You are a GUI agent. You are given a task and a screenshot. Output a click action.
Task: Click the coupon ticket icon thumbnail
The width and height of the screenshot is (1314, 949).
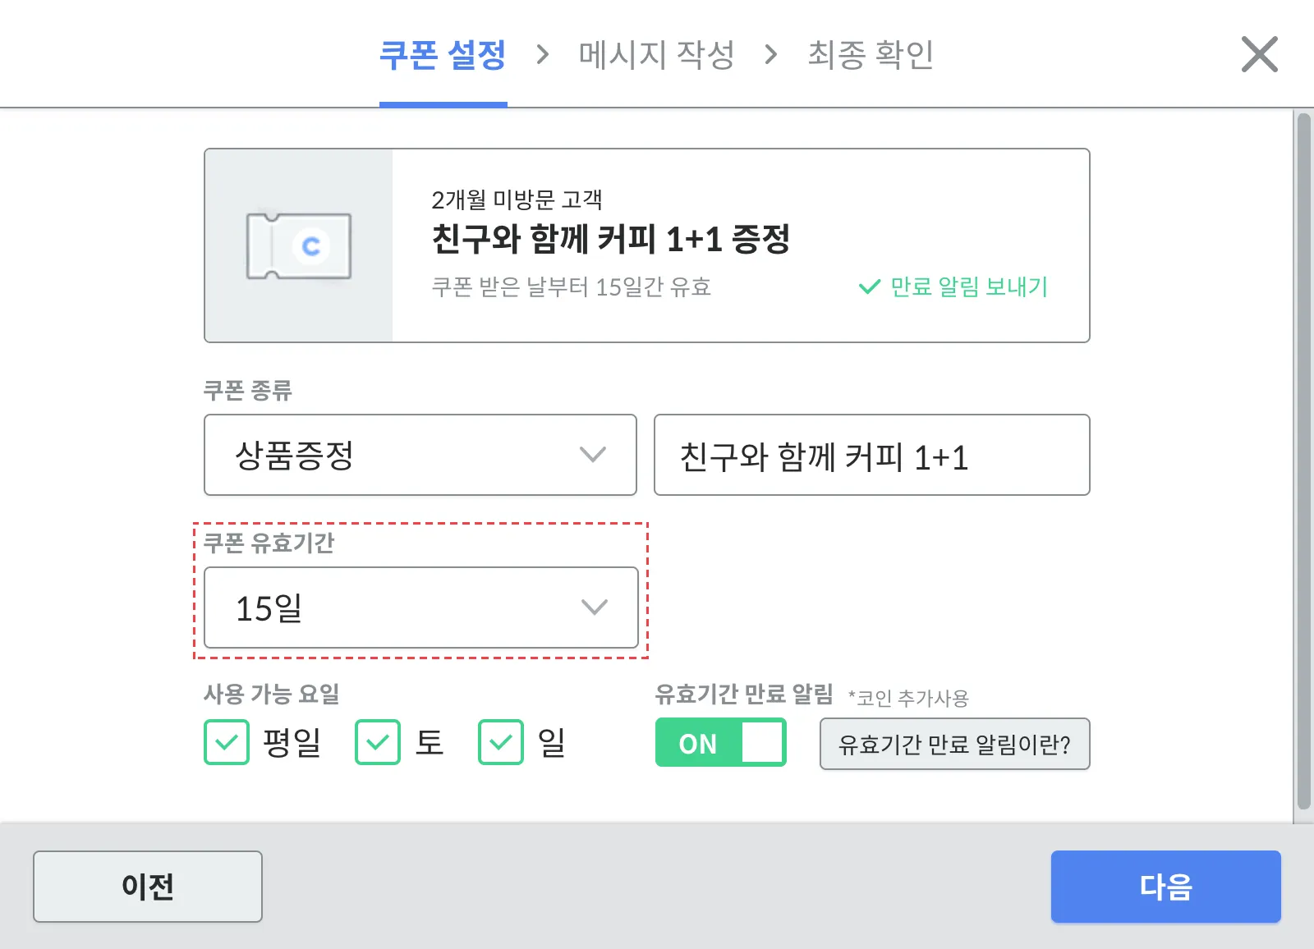[x=299, y=246]
